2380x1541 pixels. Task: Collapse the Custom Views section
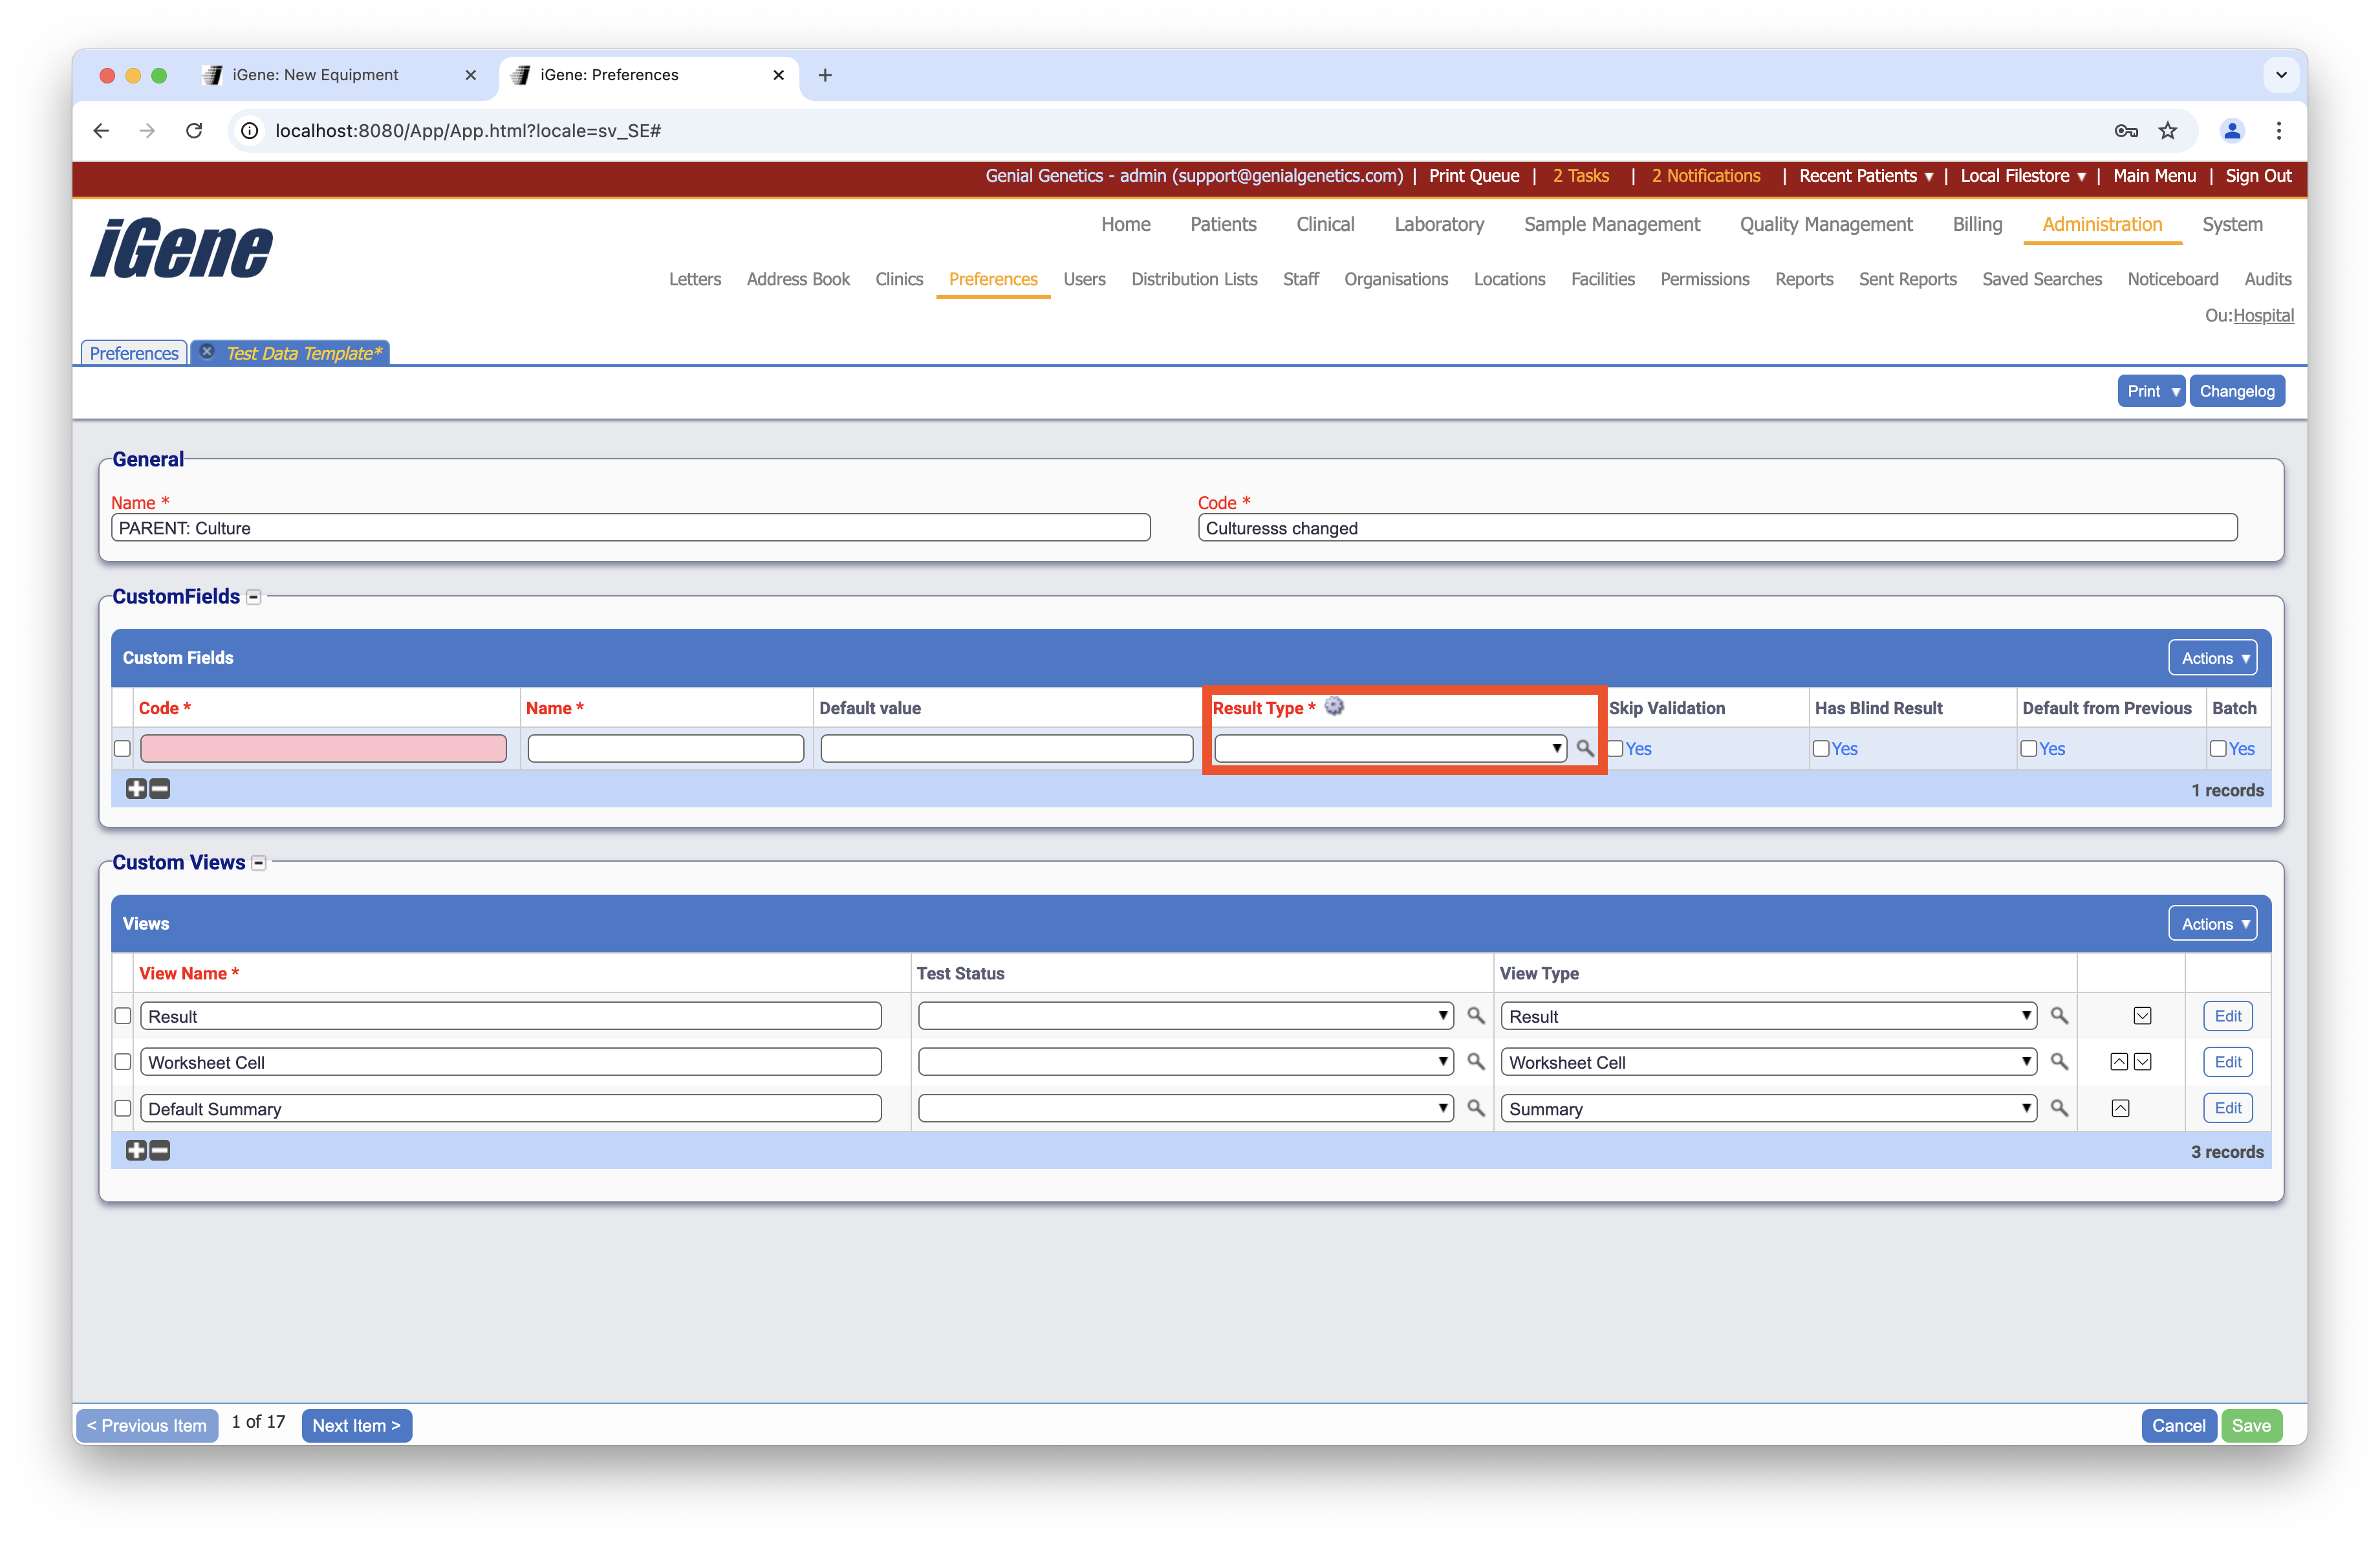pos(259,863)
